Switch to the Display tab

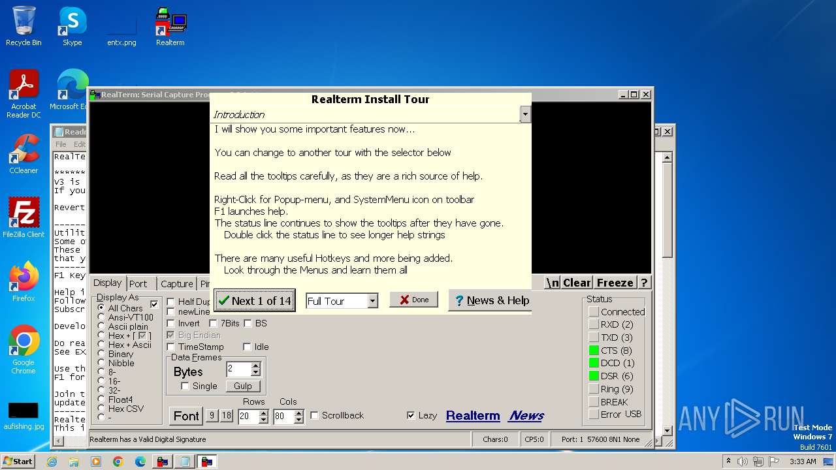(107, 283)
